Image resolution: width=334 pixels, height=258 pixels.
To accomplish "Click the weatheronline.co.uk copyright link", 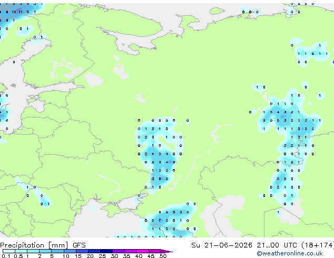I will 290,253.
